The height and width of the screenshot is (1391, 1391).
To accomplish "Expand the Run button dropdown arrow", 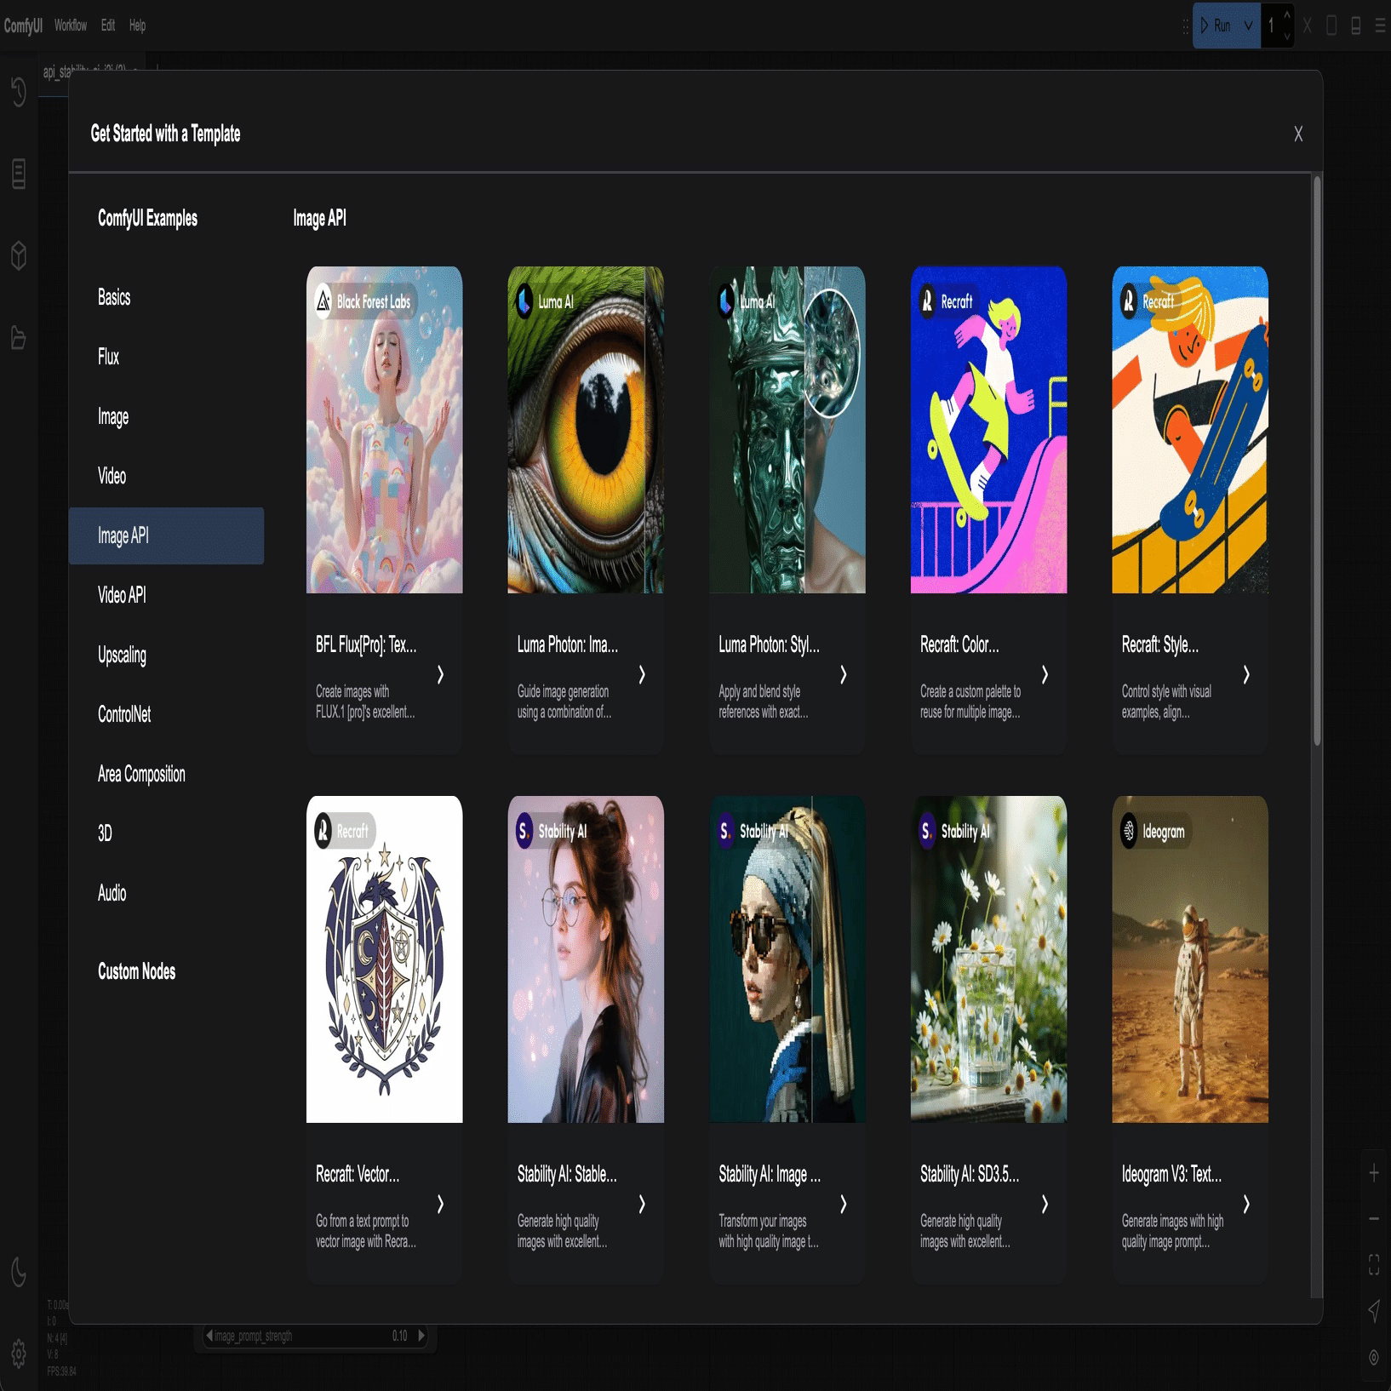I will [x=1248, y=26].
